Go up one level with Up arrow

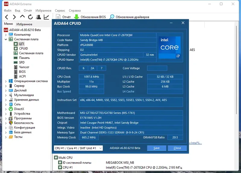pos(22,17)
